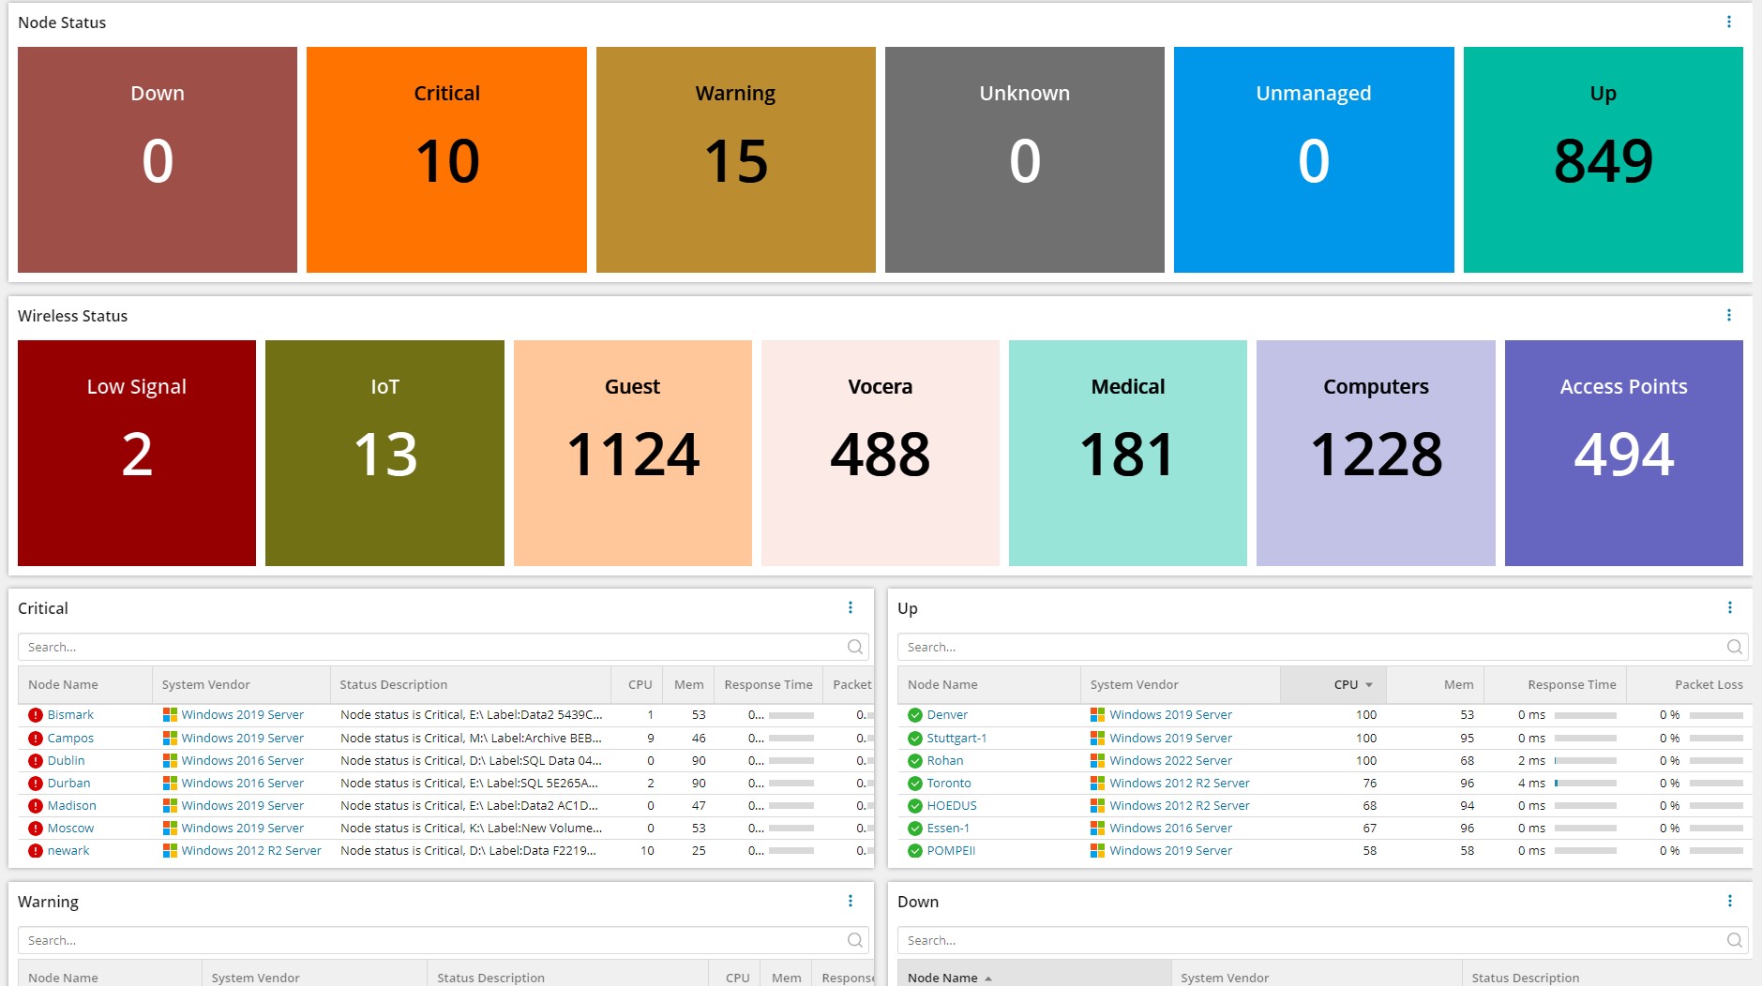This screenshot has width=1762, height=986.
Task: Open the Access Points 494 tile
Action: coord(1623,453)
